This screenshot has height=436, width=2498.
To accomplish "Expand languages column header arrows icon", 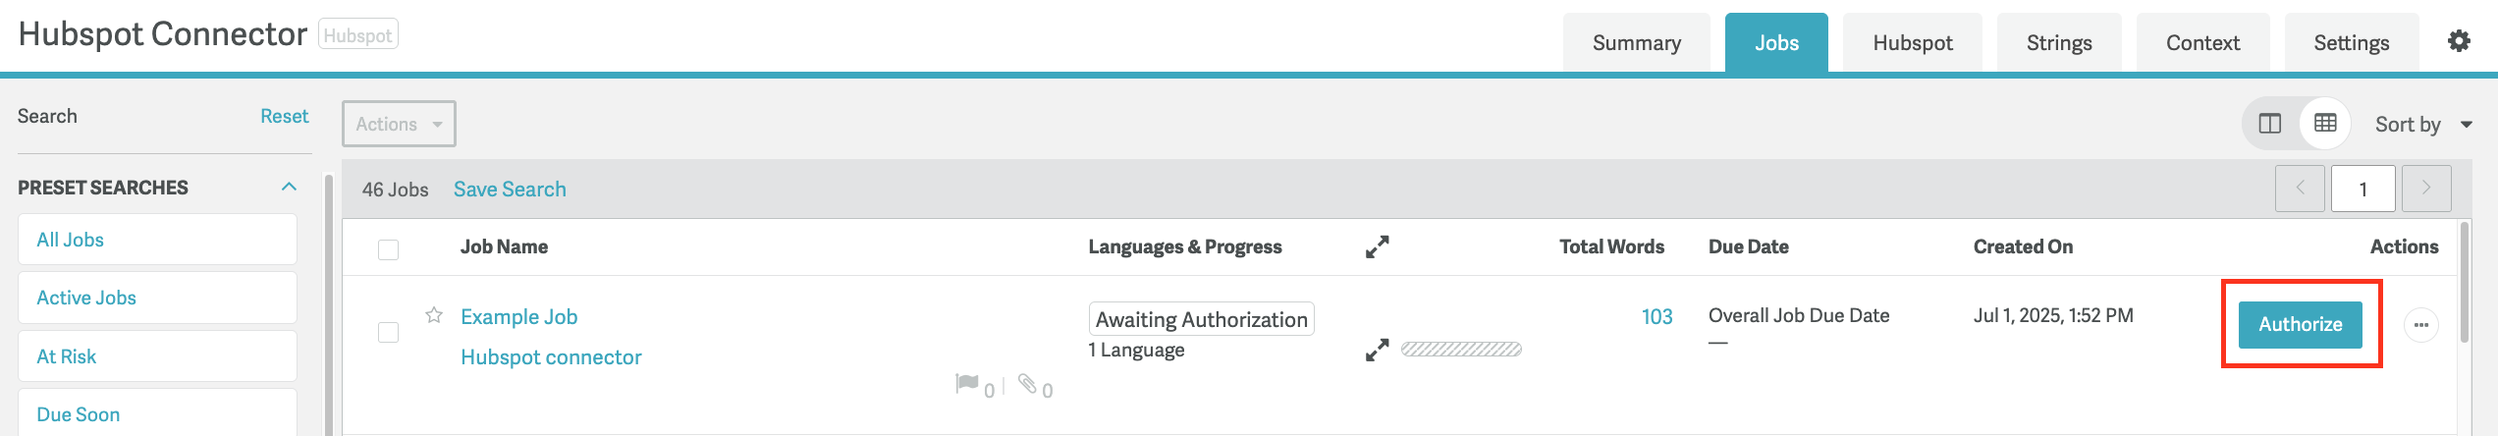I will [1378, 246].
